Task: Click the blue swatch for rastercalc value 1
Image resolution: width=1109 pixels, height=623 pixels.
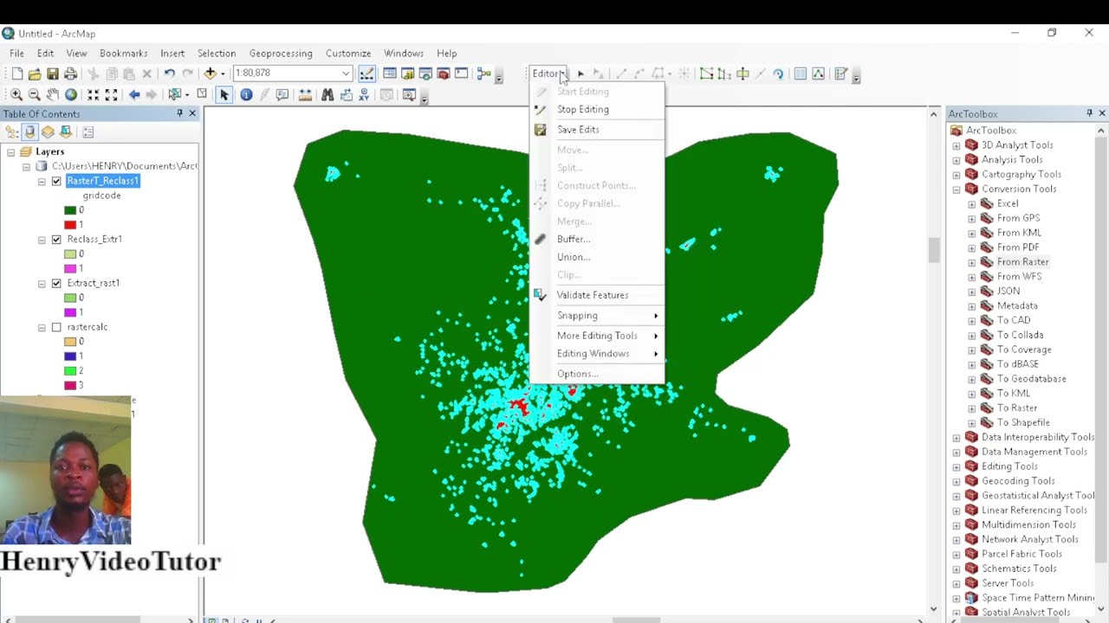Action: 70,356
